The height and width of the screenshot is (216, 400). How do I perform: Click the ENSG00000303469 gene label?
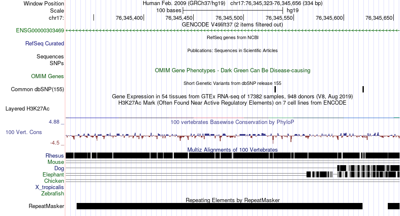point(40,31)
